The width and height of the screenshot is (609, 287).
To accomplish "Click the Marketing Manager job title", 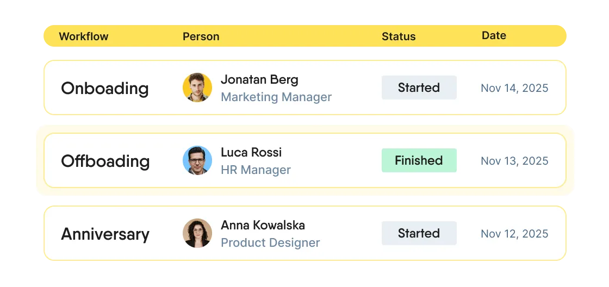I will (276, 97).
